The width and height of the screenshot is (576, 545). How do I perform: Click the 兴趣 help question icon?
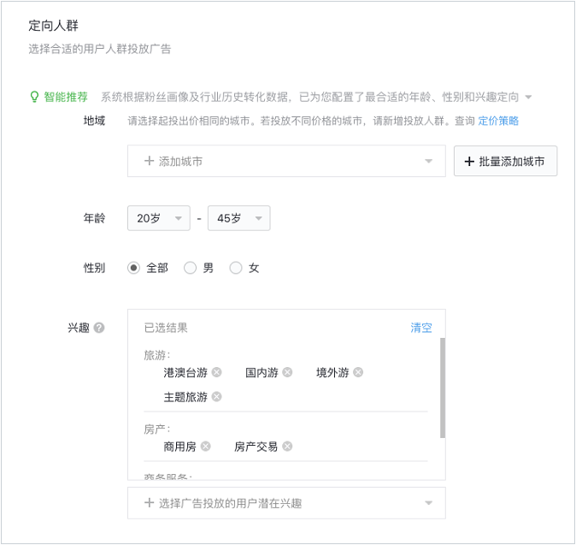[99, 328]
